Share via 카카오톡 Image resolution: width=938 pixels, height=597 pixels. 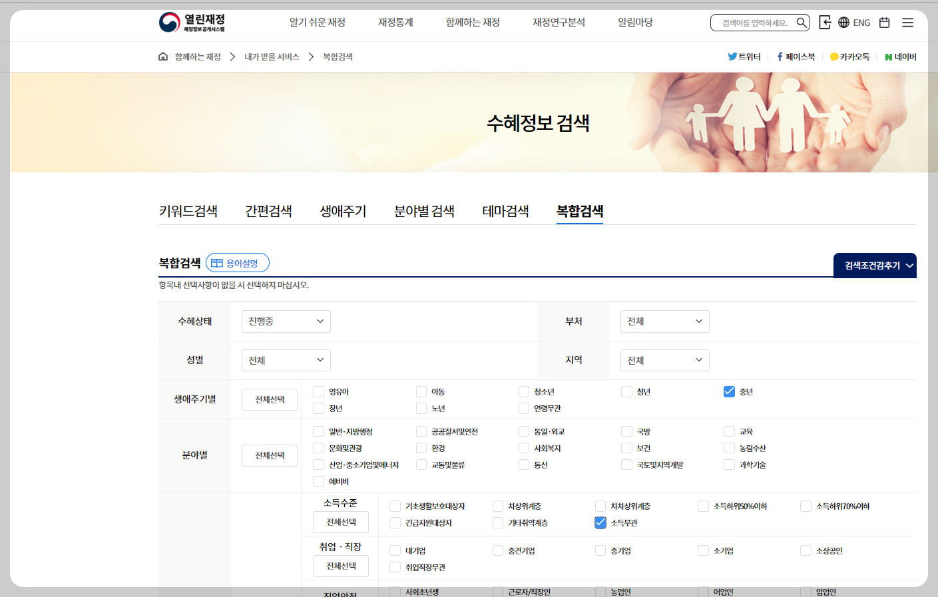point(849,57)
